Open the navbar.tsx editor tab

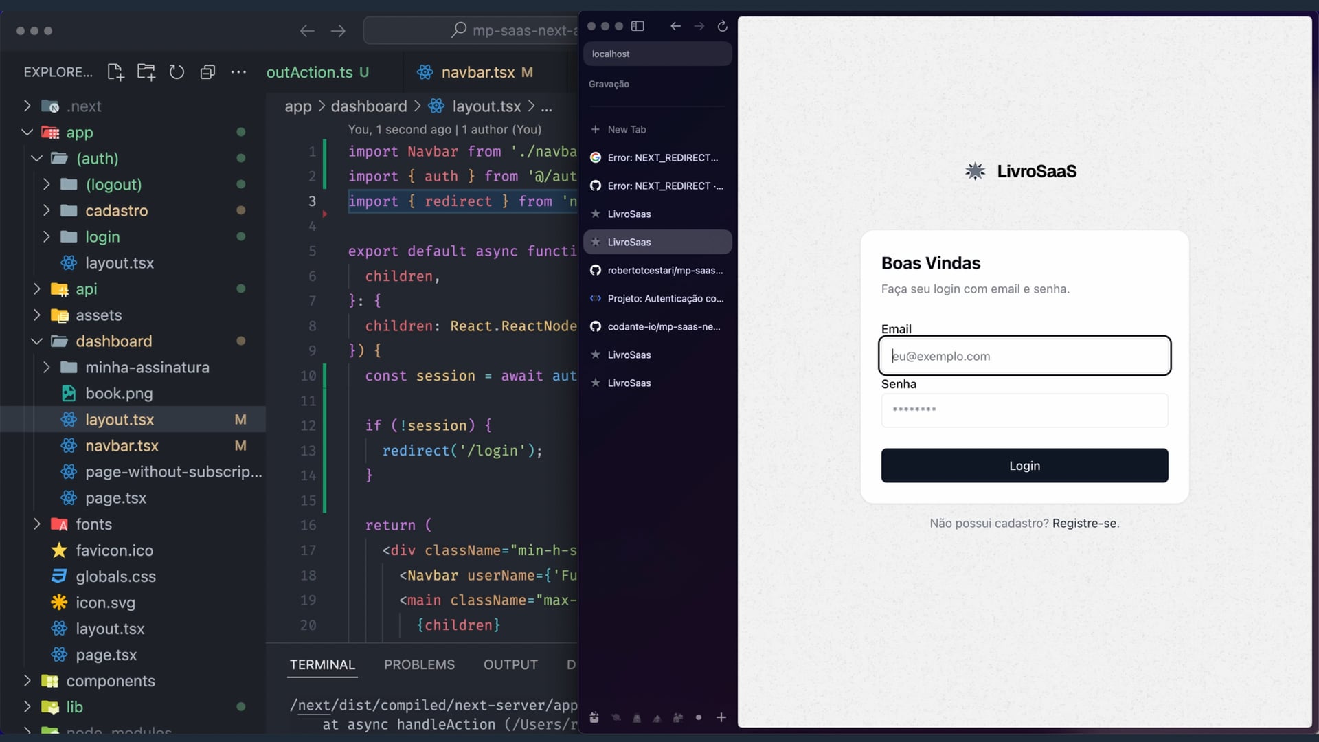click(477, 72)
